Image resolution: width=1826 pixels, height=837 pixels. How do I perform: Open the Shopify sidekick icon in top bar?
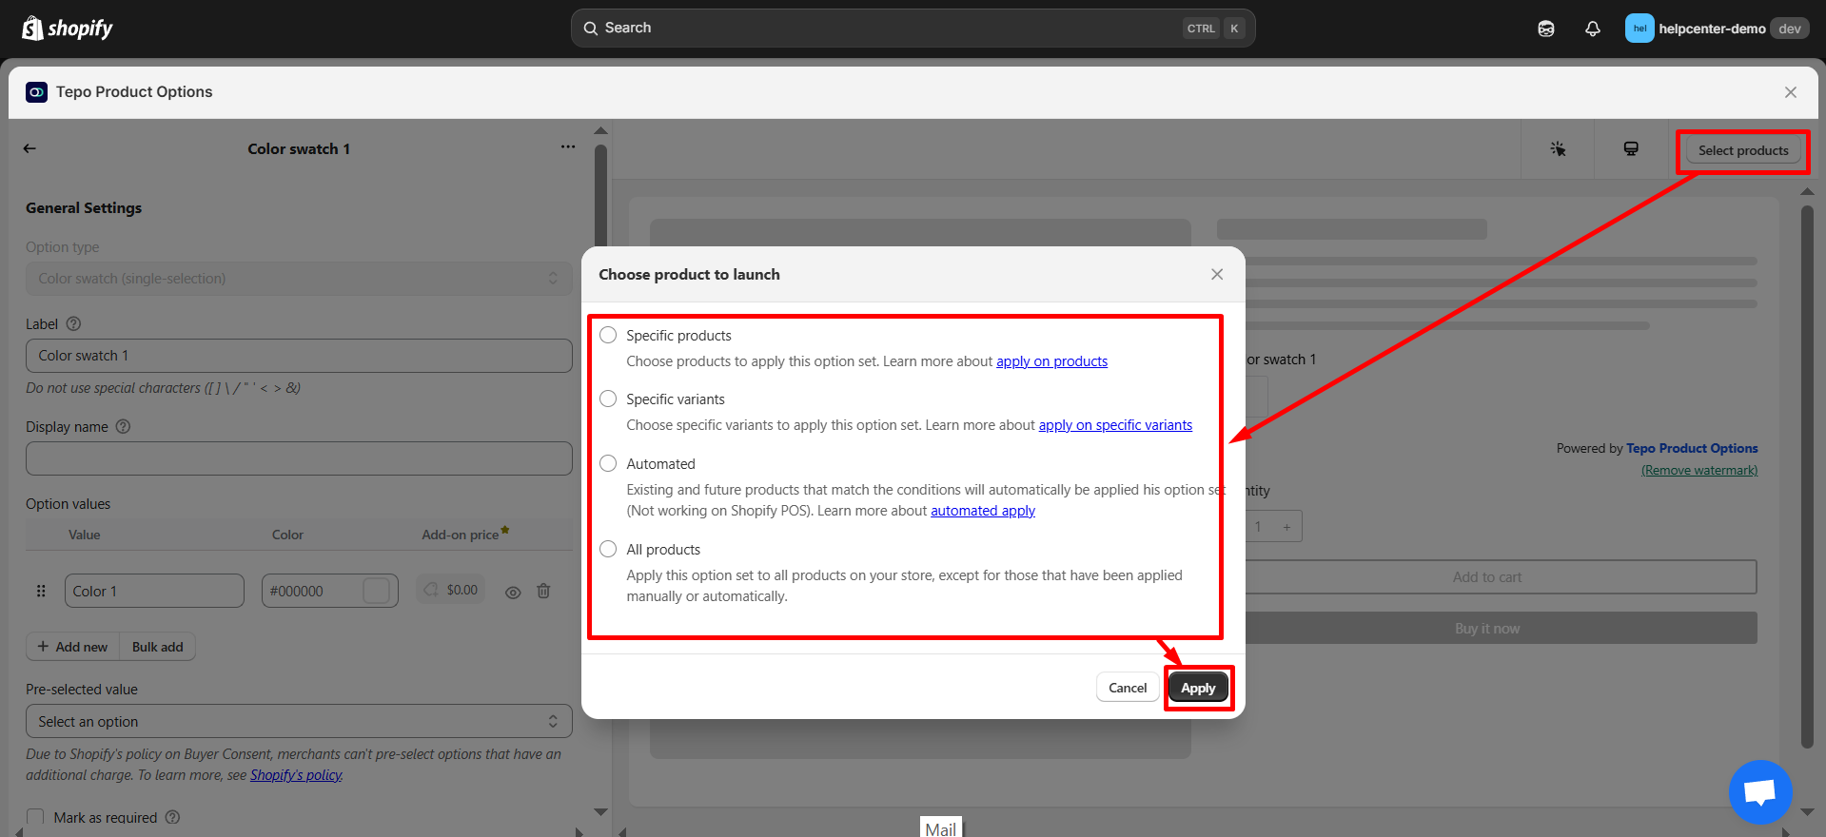(1546, 29)
